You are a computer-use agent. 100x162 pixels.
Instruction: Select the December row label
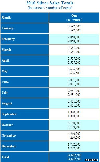24,146
